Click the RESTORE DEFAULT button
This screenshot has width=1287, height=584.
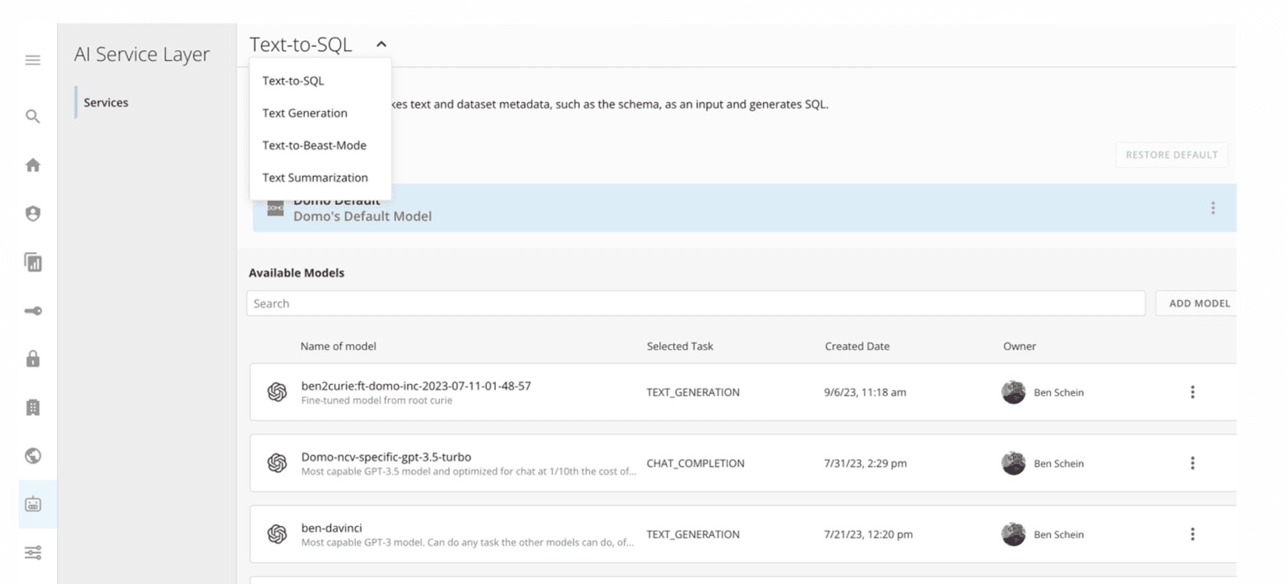(1171, 155)
